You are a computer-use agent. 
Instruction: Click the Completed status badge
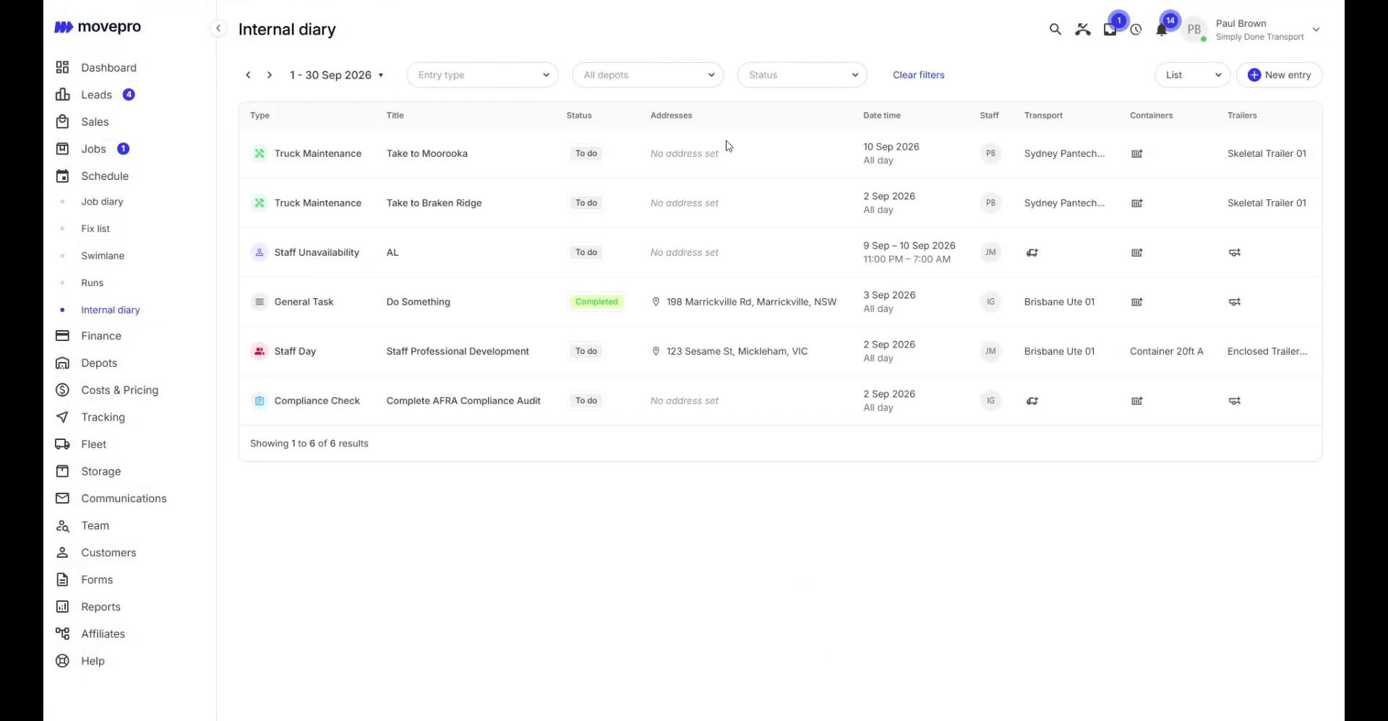pyautogui.click(x=596, y=302)
